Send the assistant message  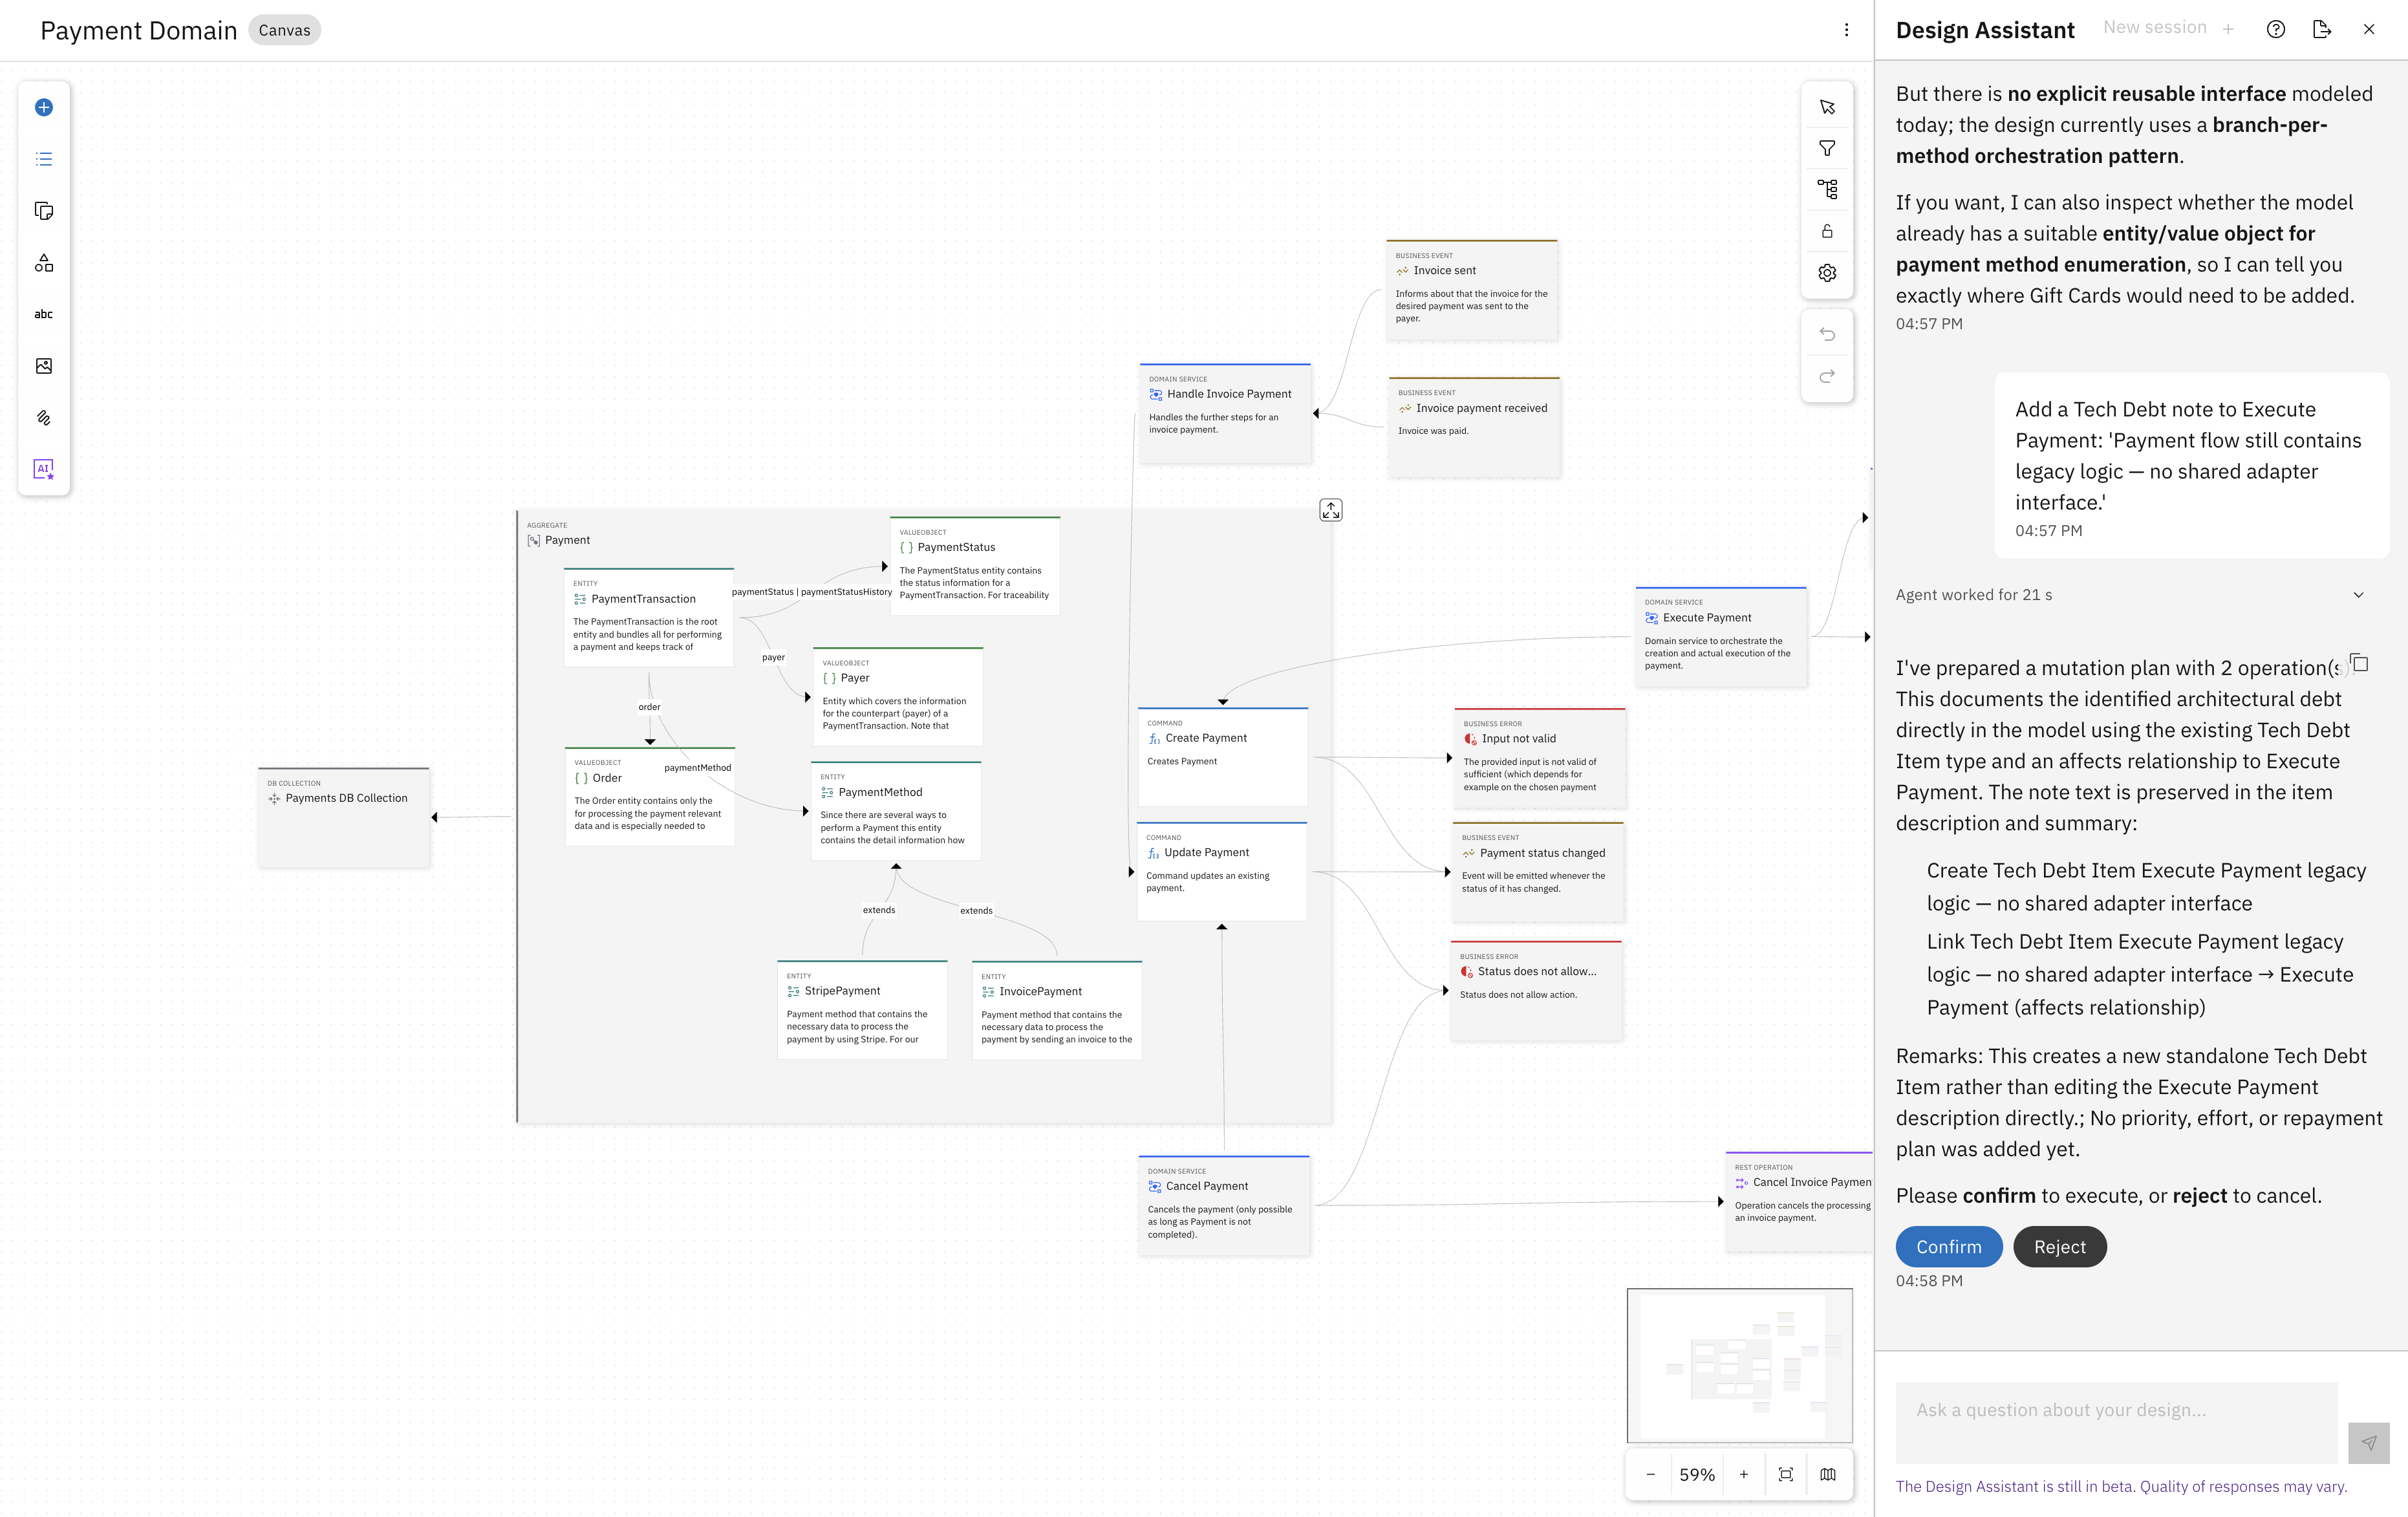[x=2368, y=1443]
